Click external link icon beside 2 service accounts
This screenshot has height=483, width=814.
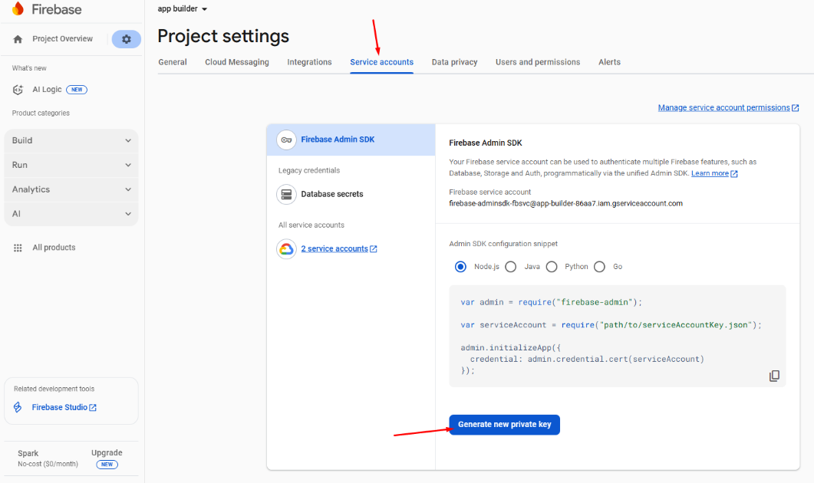click(374, 249)
